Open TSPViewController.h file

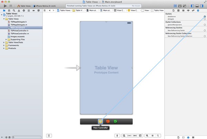click(19, 31)
